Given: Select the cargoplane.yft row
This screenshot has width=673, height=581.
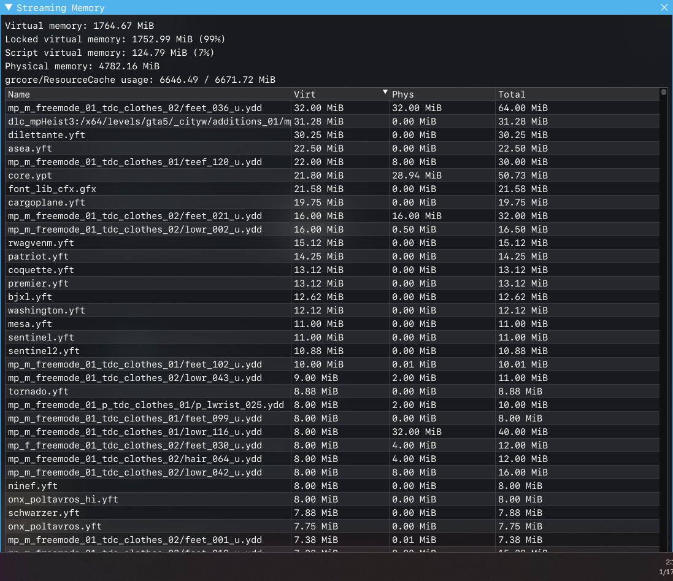Looking at the screenshot, I should pos(333,202).
